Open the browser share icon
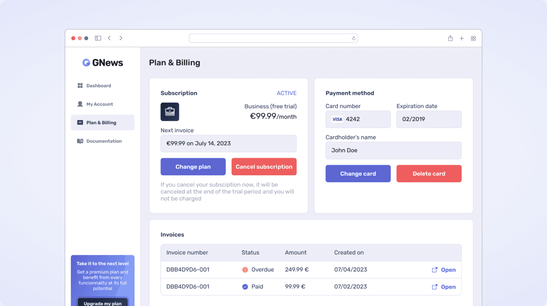The image size is (547, 306). (450, 38)
